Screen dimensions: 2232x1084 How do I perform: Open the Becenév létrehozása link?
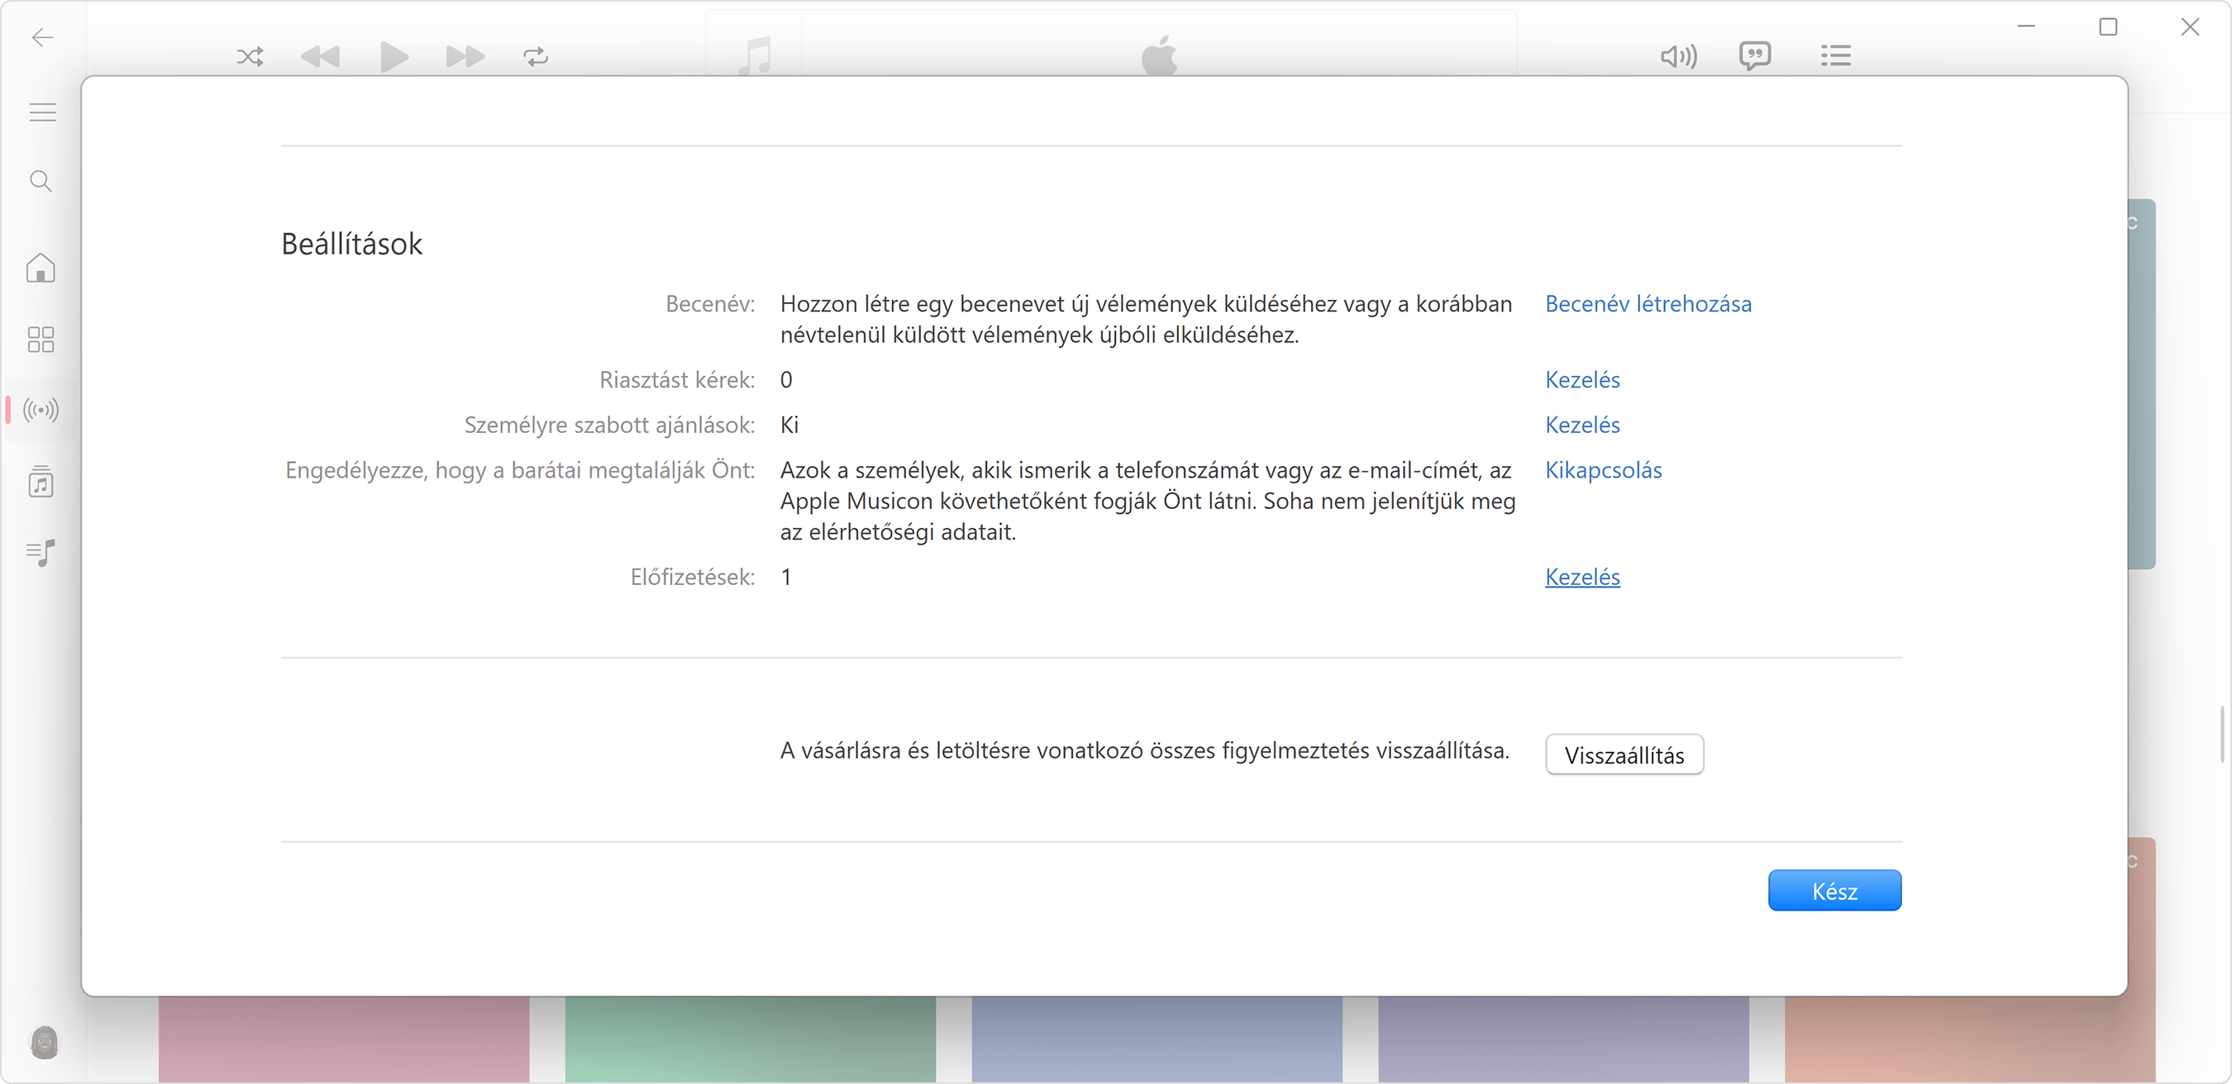1648,304
